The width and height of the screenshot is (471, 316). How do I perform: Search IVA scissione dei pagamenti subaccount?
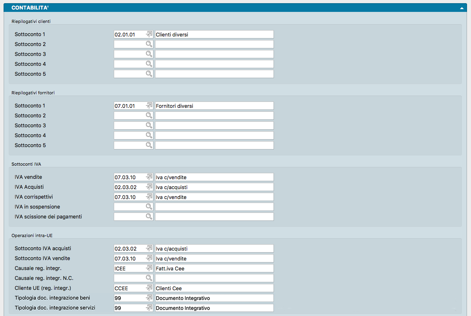149,217
